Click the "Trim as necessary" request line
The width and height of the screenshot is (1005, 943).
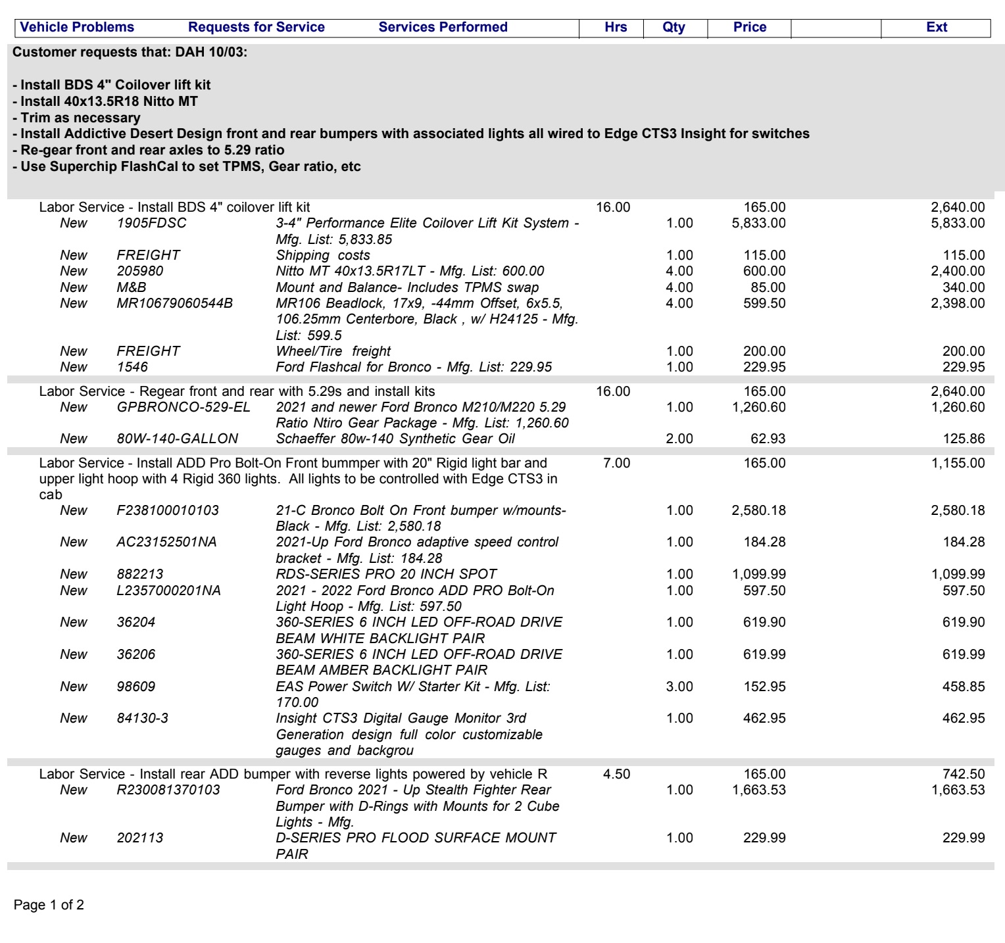coord(77,118)
